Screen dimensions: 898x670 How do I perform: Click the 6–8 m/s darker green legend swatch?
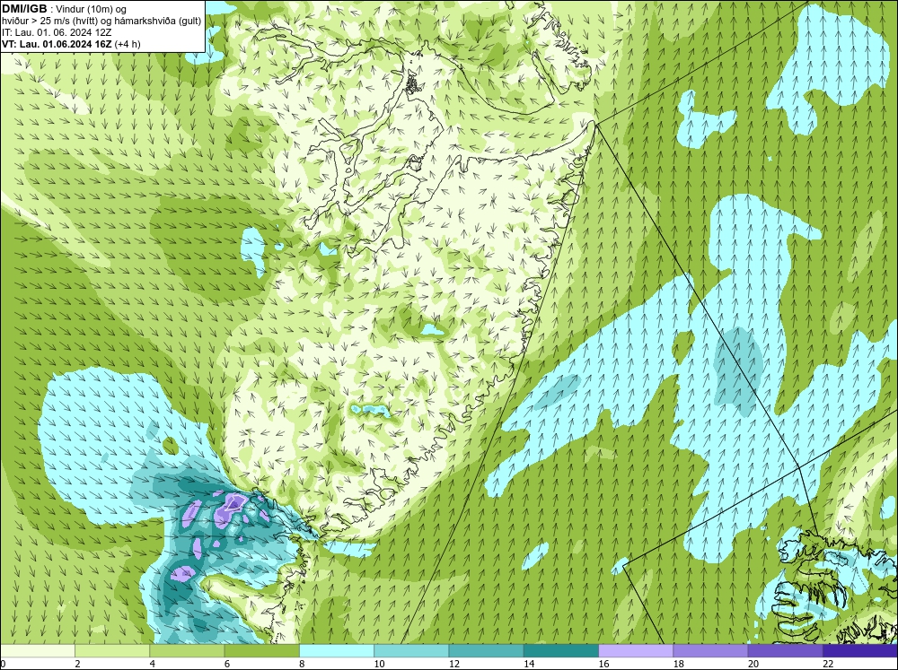pos(261,650)
